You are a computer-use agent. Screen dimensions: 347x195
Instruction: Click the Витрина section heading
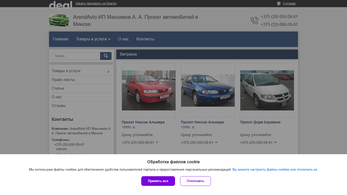pyautogui.click(x=128, y=54)
